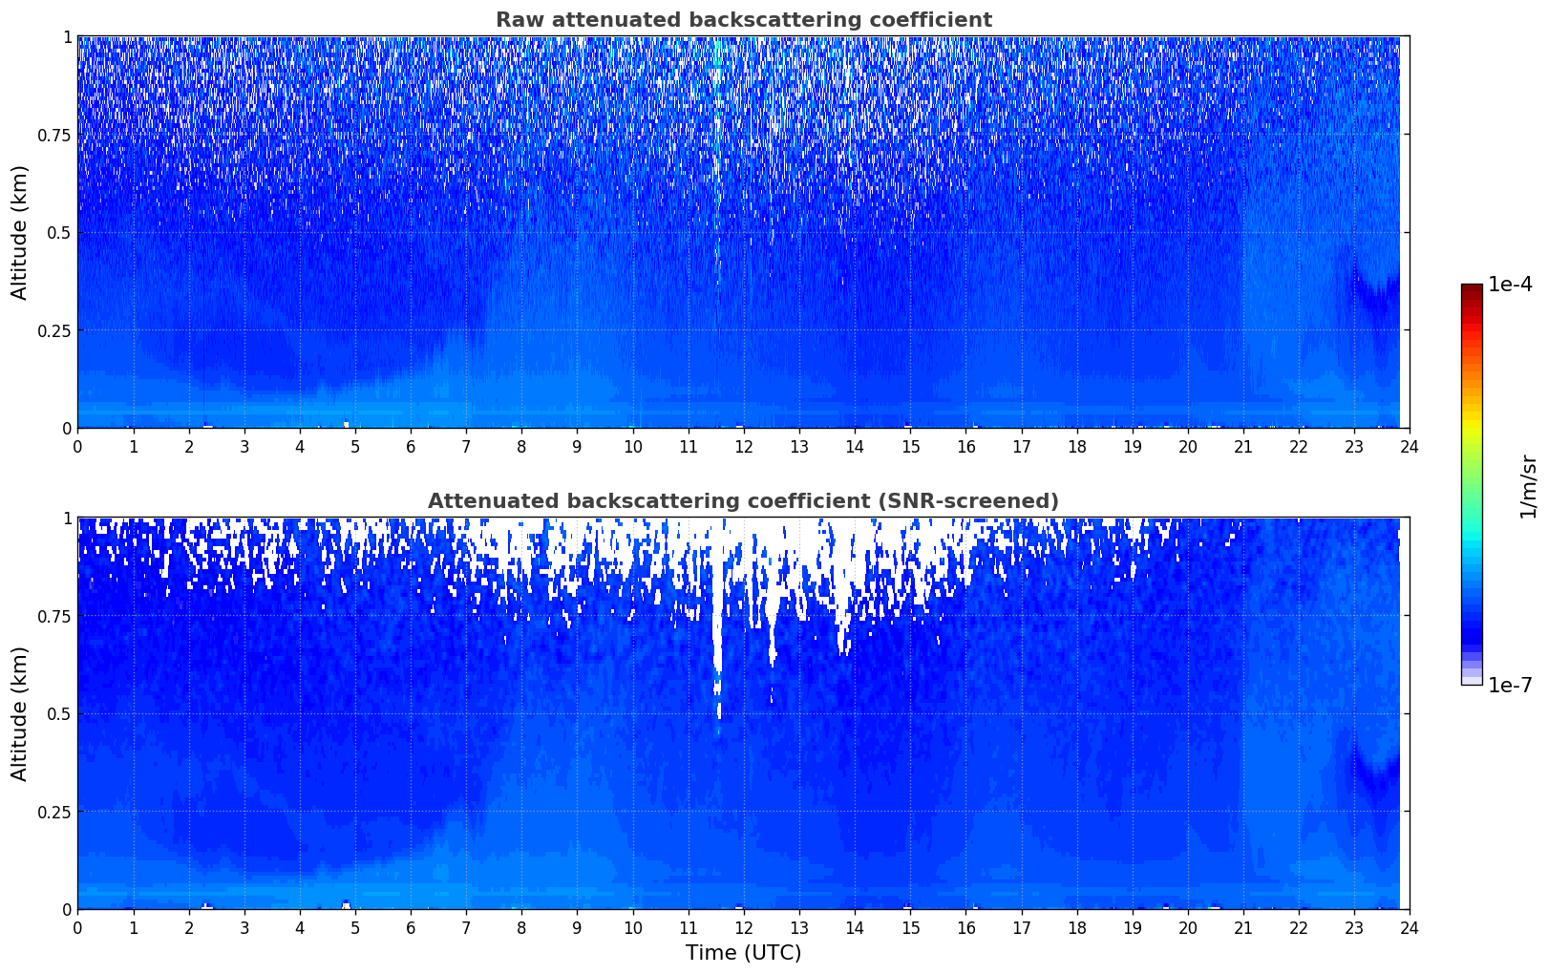Select time tick "24" under the raw plot
This screenshot has height=974, width=1548.
[1410, 446]
